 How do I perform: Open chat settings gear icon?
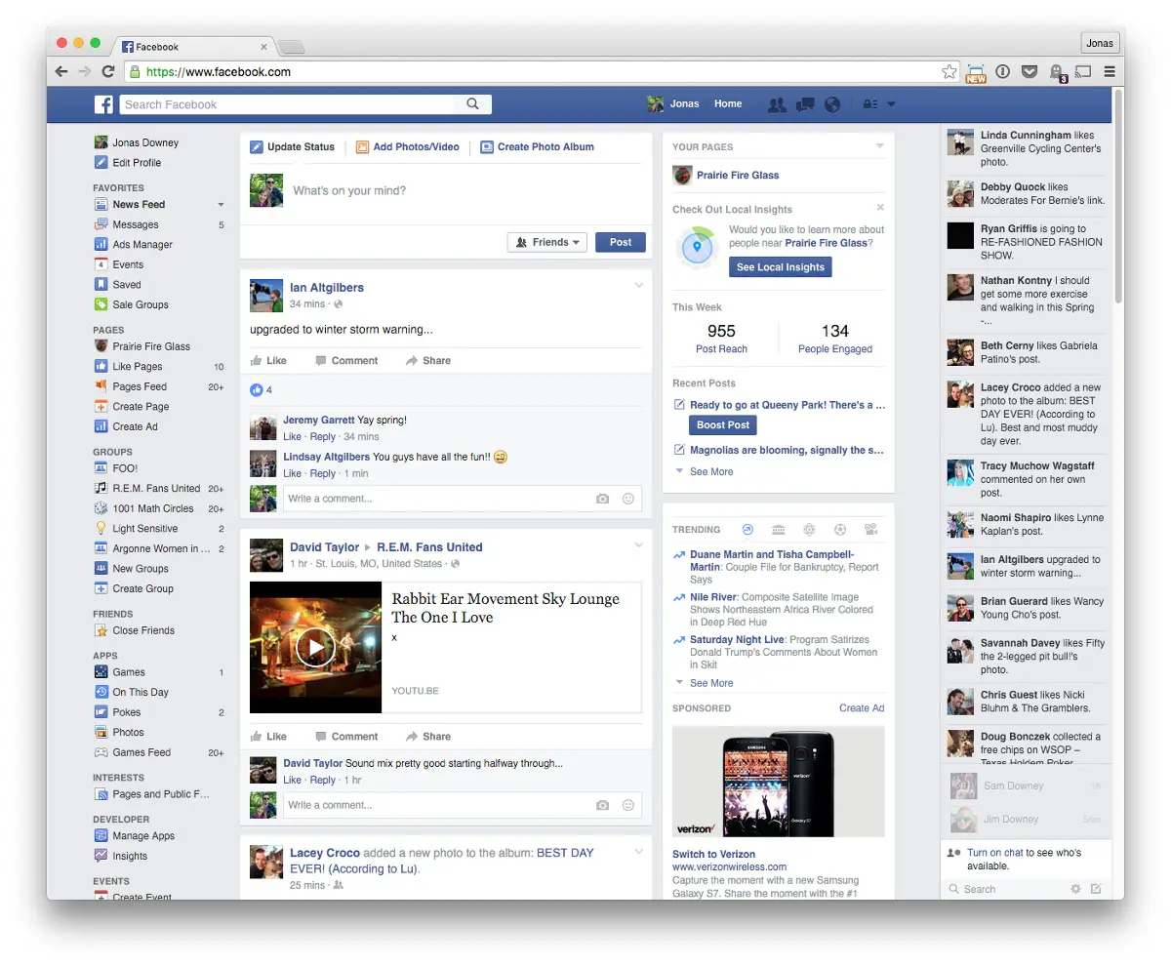point(1075,889)
